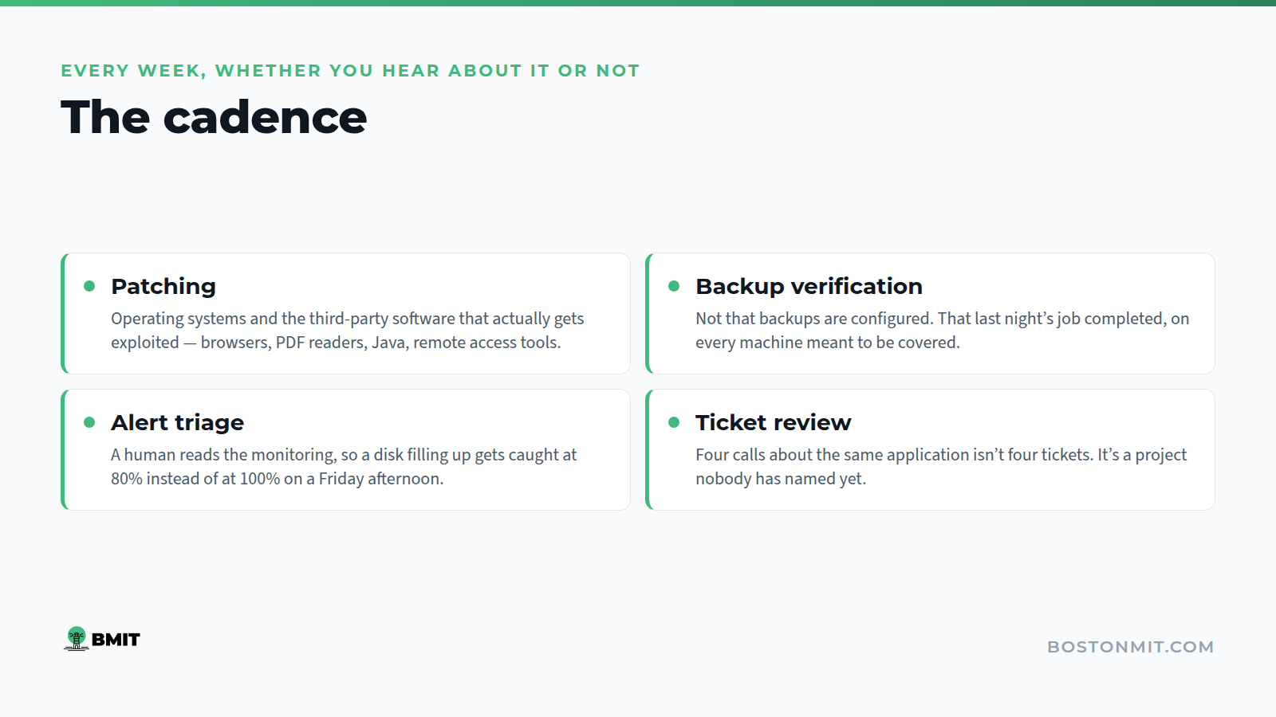Open the BOSTONMIT.COM link
The image size is (1276, 717).
1130,647
